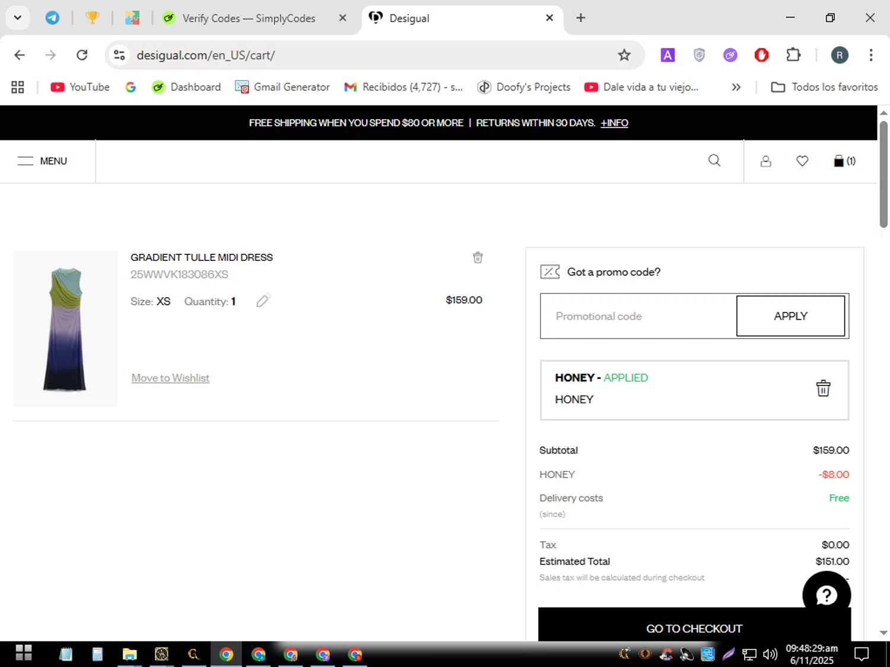This screenshot has height=667, width=890.
Task: Open a new browser tab
Action: pos(581,18)
